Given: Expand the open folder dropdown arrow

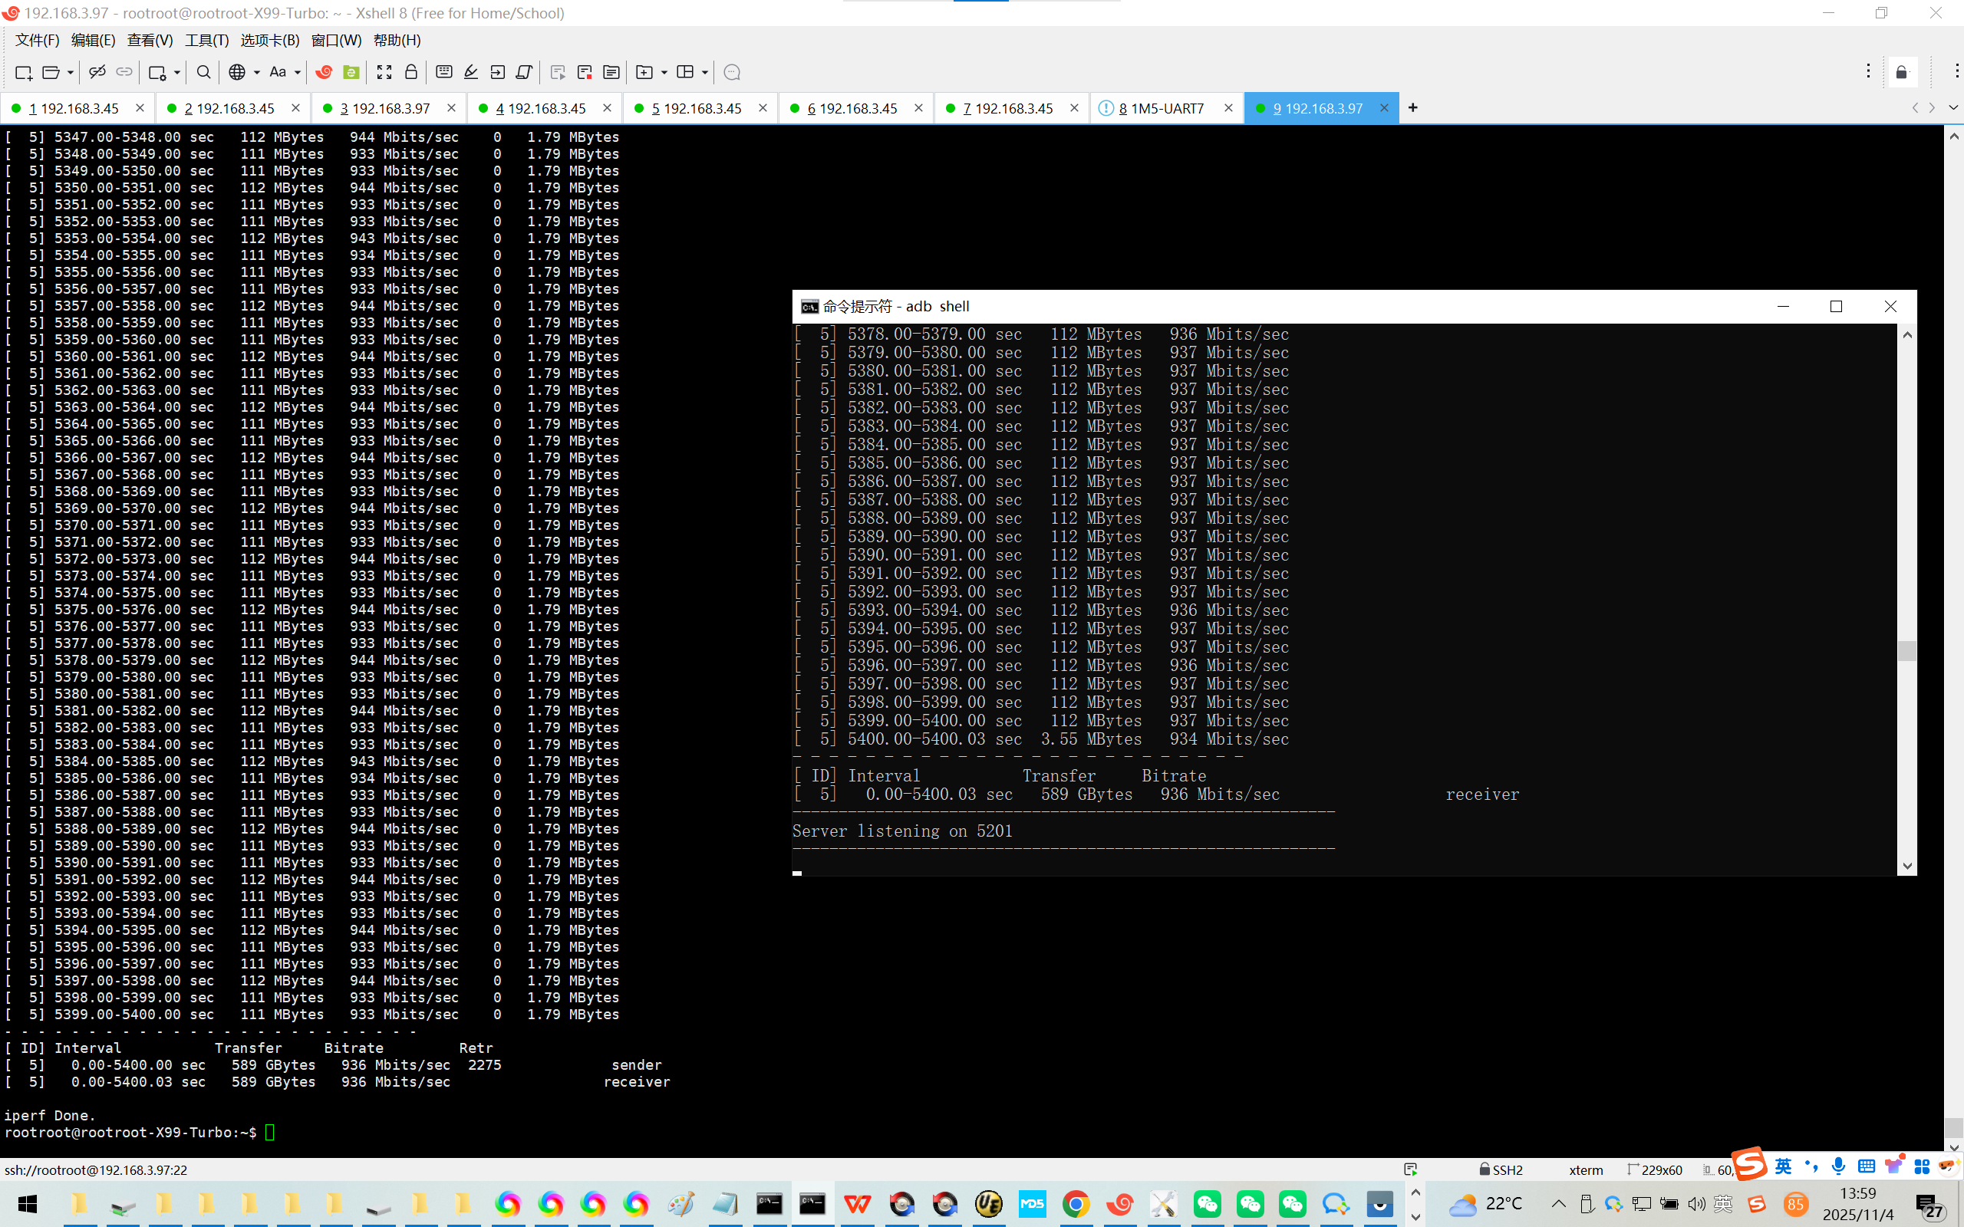Looking at the screenshot, I should coord(71,72).
